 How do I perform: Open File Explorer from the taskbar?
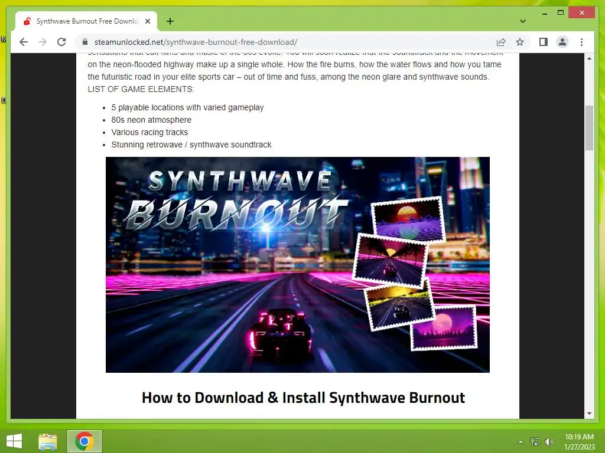(x=48, y=441)
